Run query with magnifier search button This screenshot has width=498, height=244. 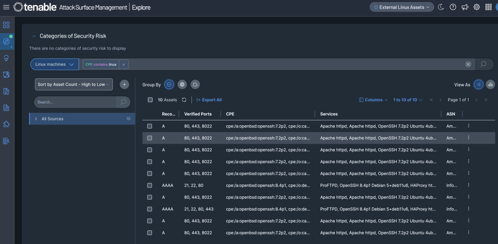point(483,64)
